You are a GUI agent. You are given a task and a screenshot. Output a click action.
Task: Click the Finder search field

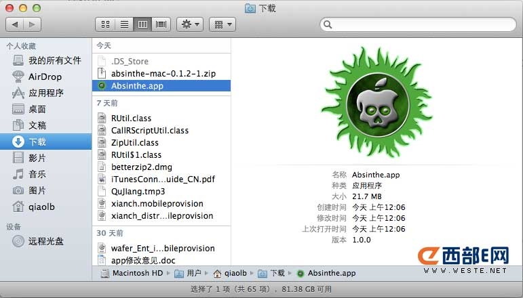[418, 24]
